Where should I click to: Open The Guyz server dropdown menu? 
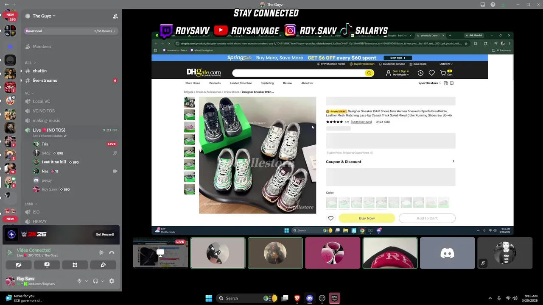click(44, 16)
